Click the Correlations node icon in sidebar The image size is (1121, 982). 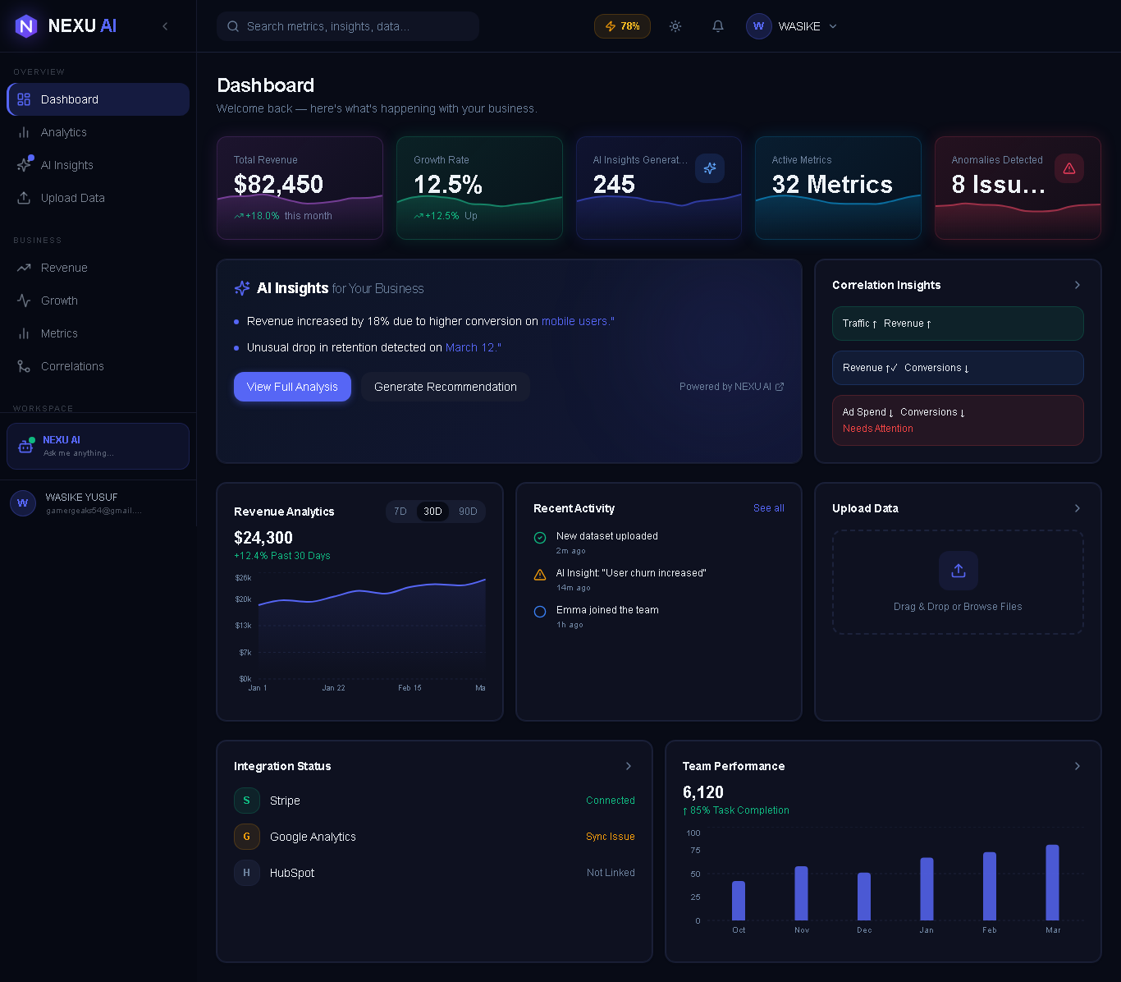pyautogui.click(x=24, y=366)
